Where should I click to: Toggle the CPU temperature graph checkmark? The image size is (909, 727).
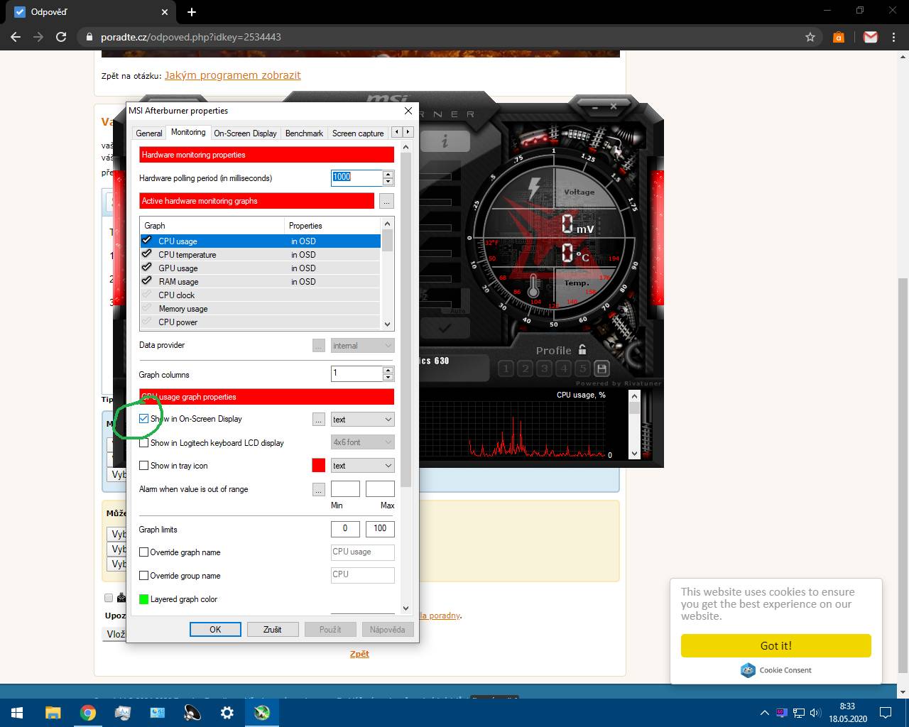[147, 254]
